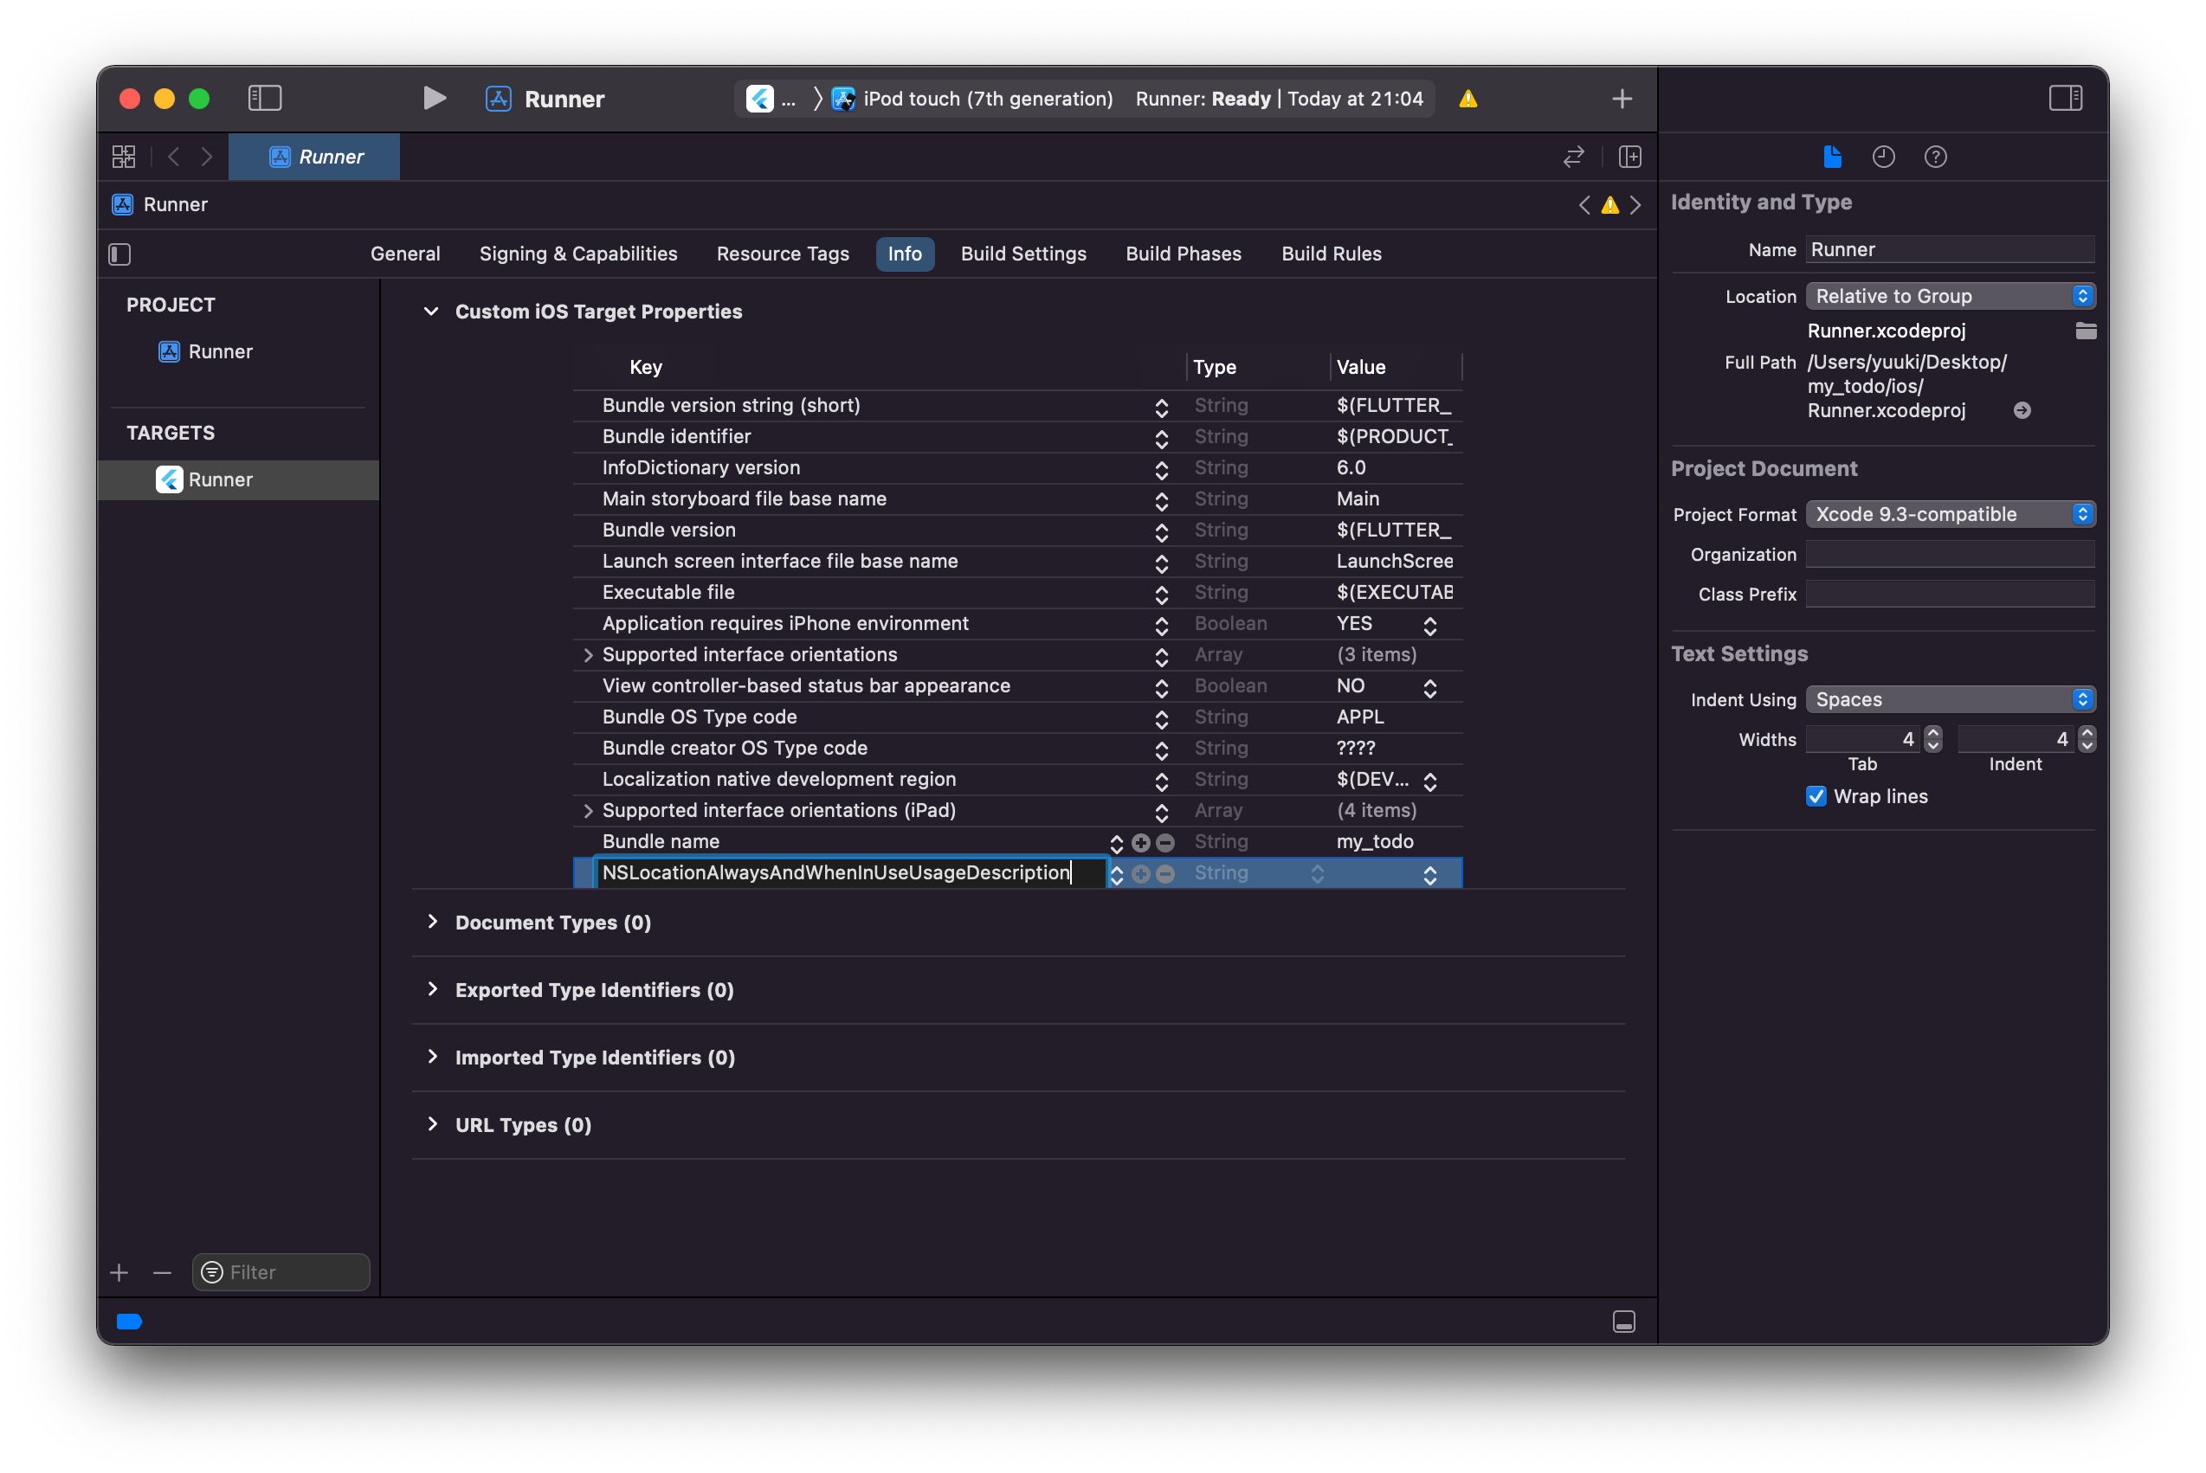
Task: Expand the Document Types section
Action: 432,923
